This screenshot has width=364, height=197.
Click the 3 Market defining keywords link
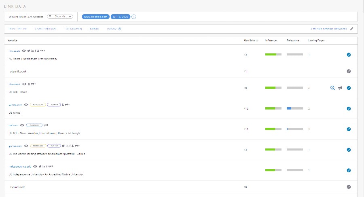(x=328, y=29)
